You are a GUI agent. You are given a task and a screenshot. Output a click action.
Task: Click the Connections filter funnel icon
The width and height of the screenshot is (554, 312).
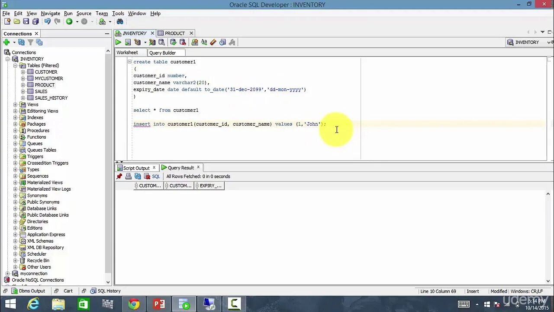click(x=30, y=42)
